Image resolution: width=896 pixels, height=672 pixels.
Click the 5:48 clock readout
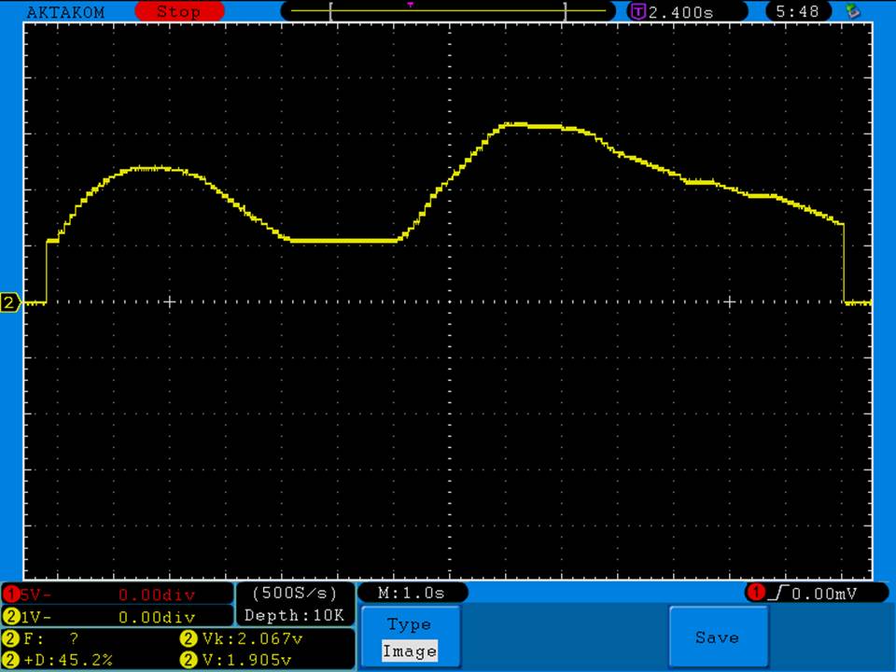click(798, 11)
